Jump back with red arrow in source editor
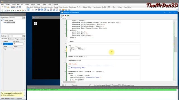 [65, 16]
